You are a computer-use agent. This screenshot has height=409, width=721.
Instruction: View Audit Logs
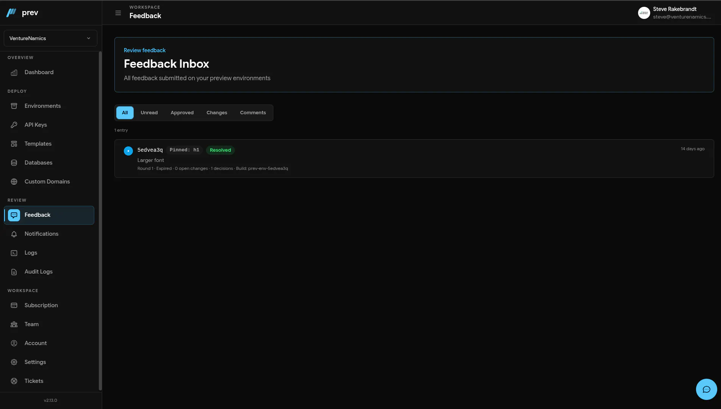49,272
